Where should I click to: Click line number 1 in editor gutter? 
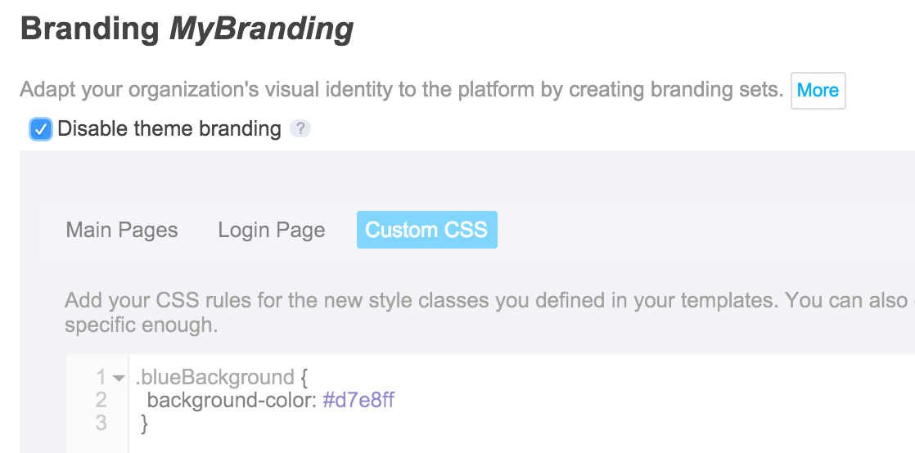tap(101, 378)
